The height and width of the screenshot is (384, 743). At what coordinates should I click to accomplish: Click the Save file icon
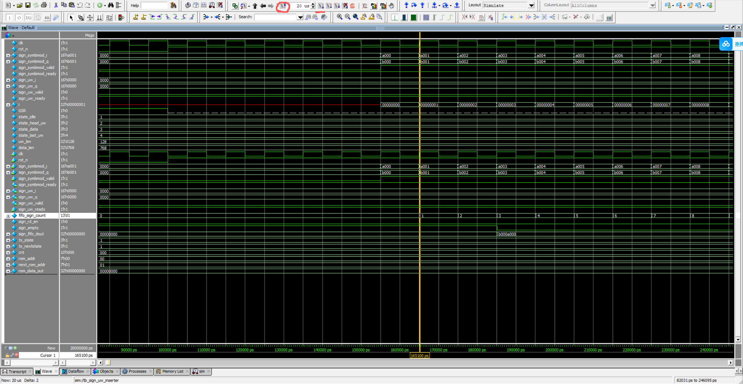[x=28, y=5]
